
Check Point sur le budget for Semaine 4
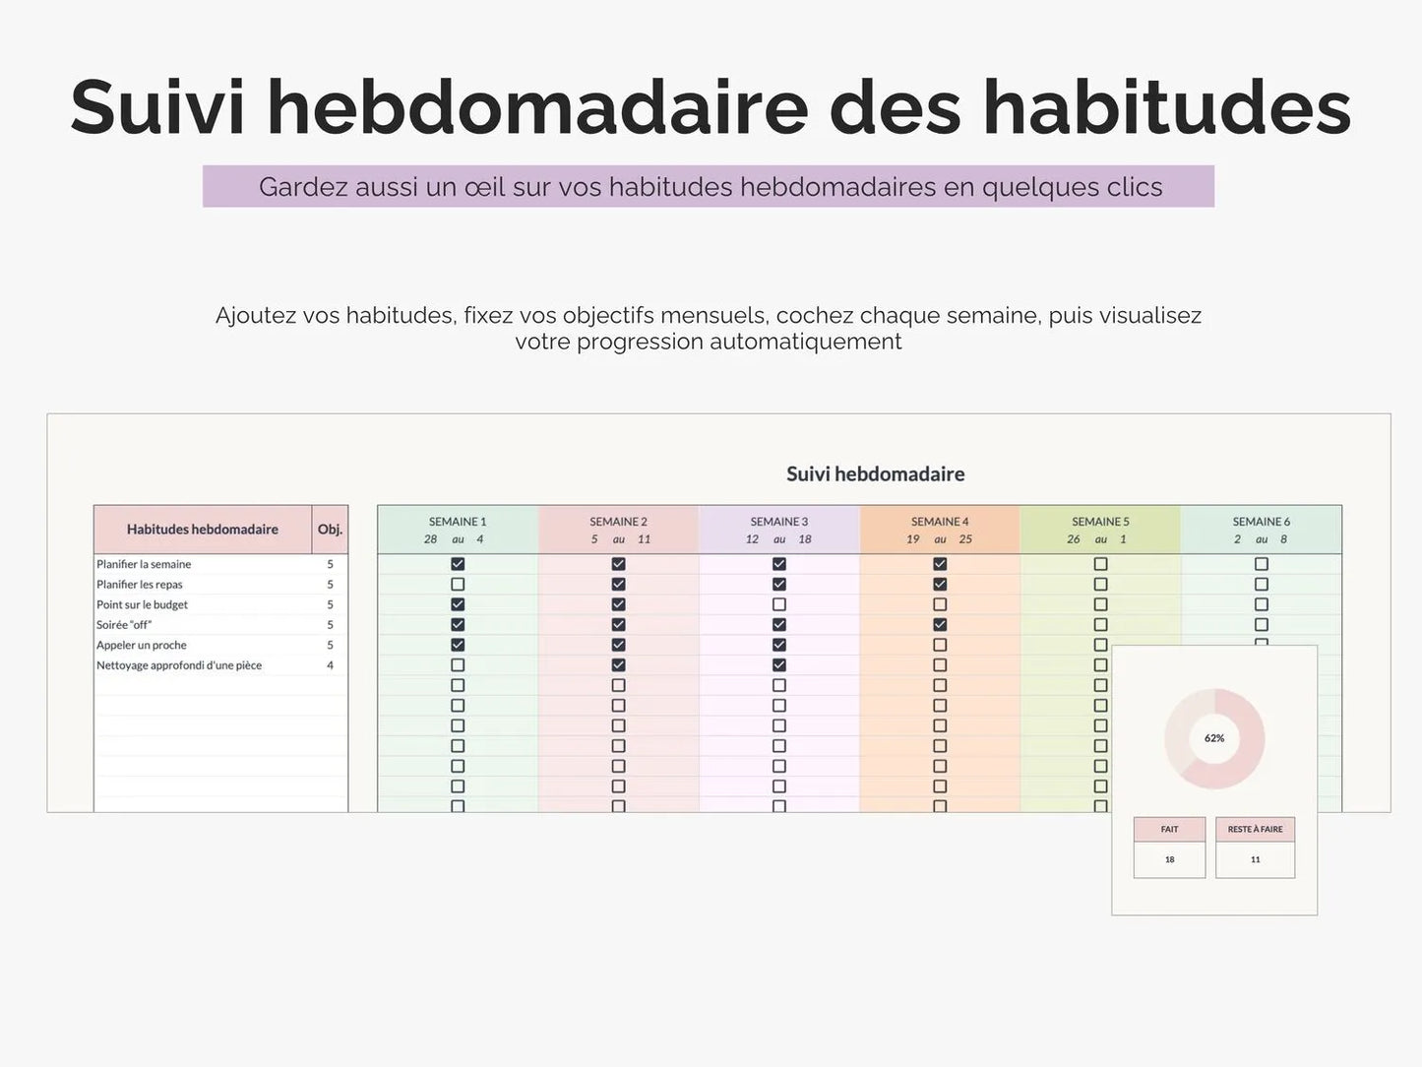click(940, 604)
